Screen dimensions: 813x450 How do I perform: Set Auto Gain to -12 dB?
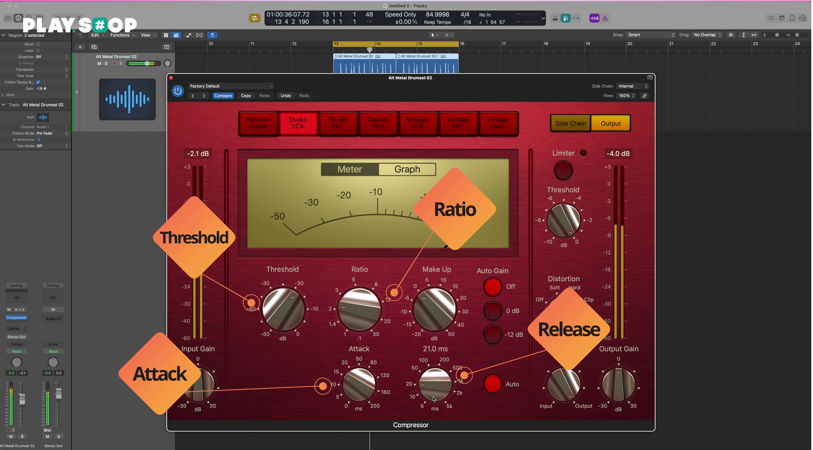click(x=492, y=335)
